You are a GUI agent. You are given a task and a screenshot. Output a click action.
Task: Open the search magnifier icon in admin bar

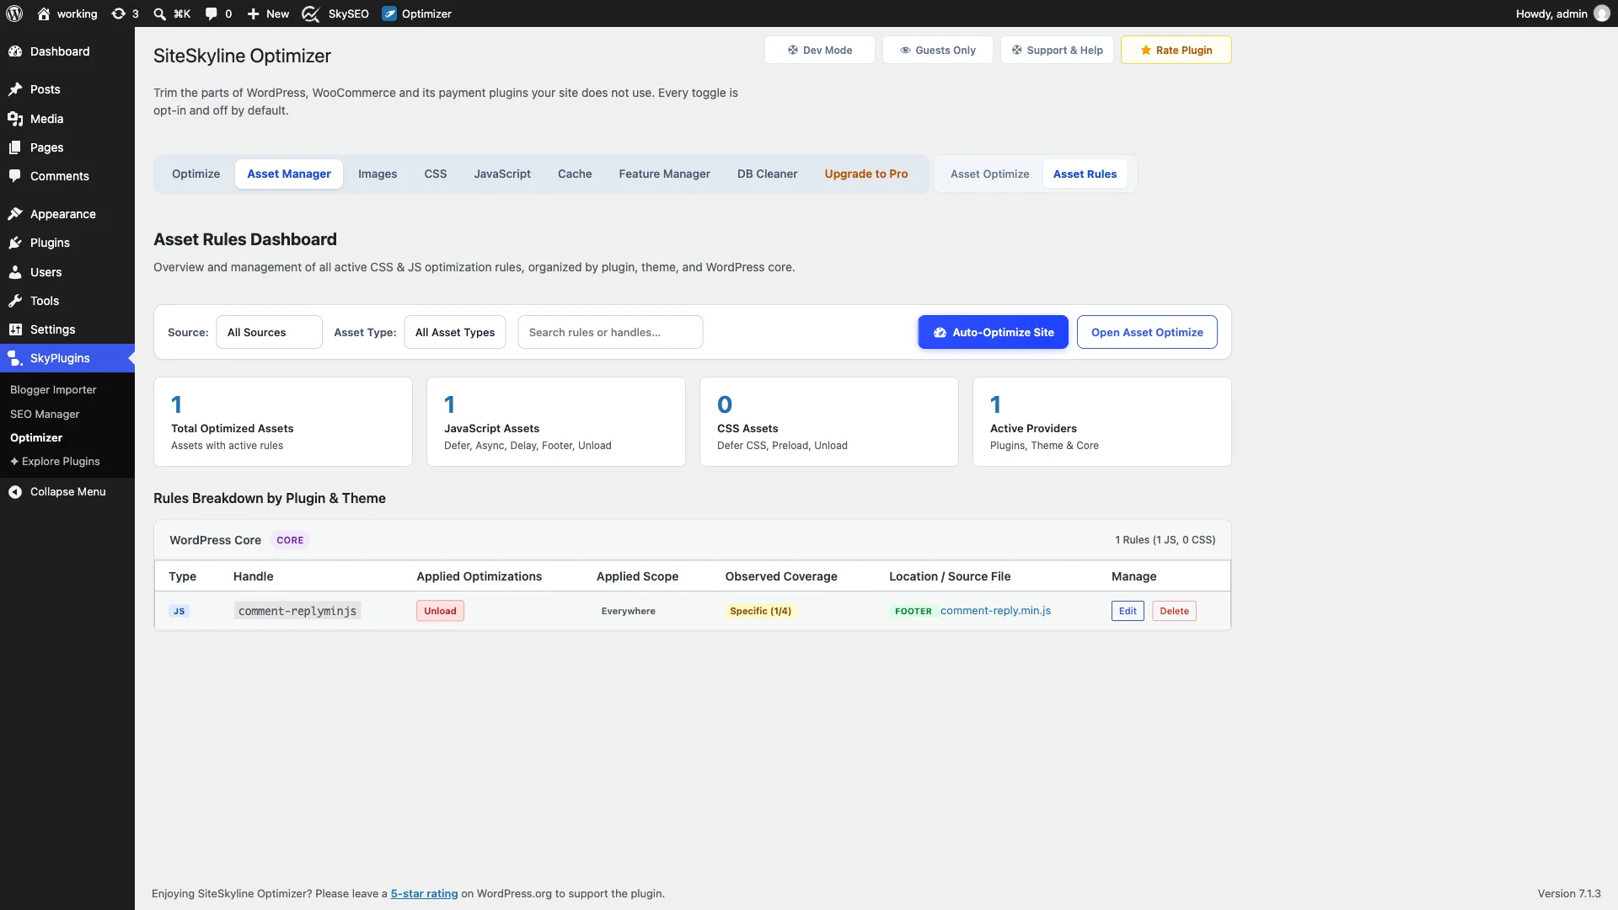tap(159, 13)
